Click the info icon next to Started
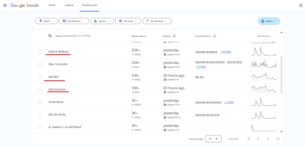Screen dimensions: 305x147 tap(174, 36)
